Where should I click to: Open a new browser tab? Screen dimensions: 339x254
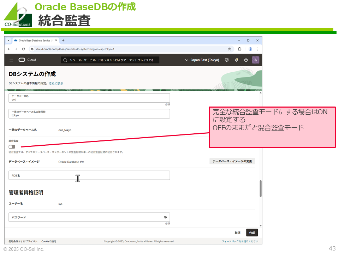[x=63, y=40]
